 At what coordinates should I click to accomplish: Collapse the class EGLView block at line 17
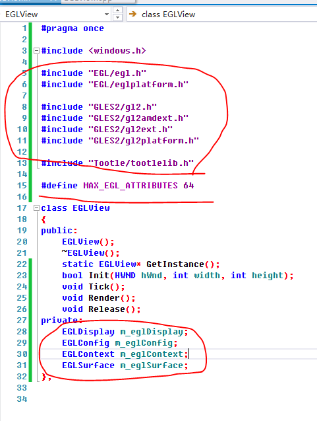(36, 208)
